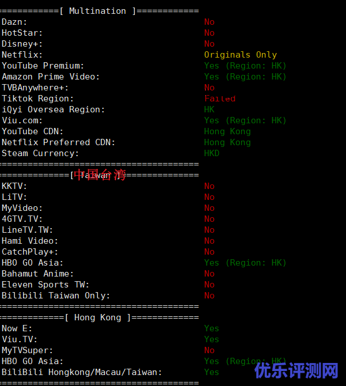The height and width of the screenshot is (386, 346).
Task: Select the Netflix "Originals Only" result
Action: click(240, 55)
